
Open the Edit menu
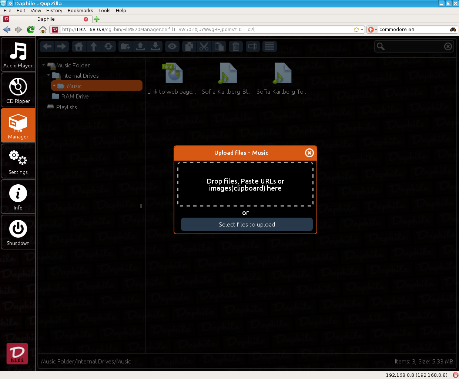pos(21,10)
